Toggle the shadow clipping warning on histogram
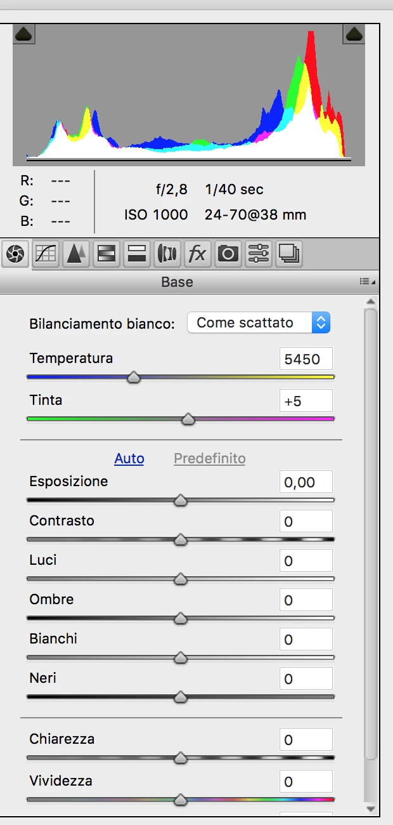This screenshot has height=825, width=393. coord(23,34)
